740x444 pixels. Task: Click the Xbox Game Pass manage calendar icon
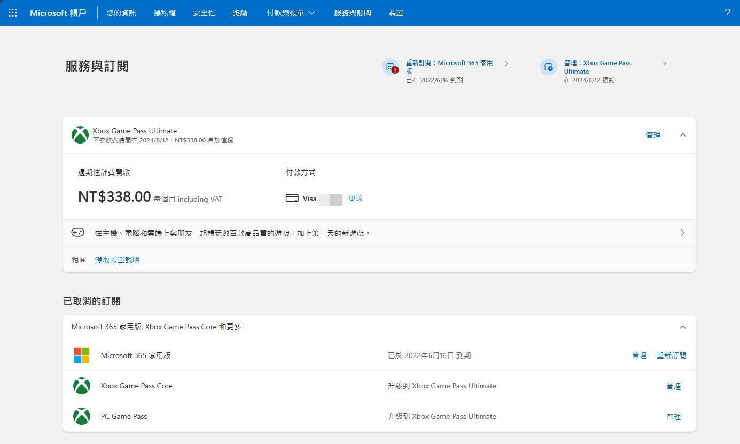(x=548, y=67)
